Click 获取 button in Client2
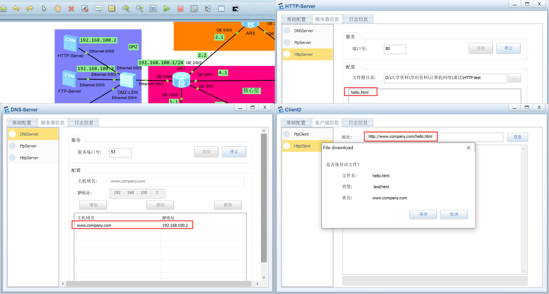Viewport: 549px width, 294px height. (518, 137)
